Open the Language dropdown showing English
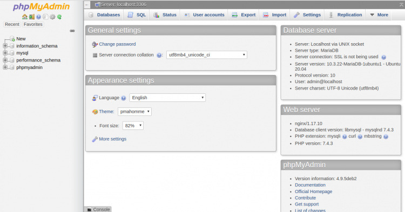405x212 pixels. coord(167,98)
